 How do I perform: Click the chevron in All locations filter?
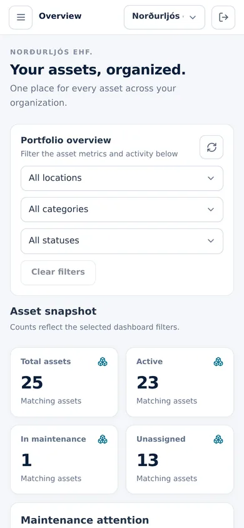pos(211,178)
